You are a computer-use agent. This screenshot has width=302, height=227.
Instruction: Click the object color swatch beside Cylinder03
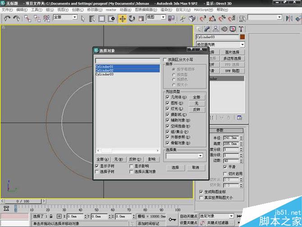(243, 37)
